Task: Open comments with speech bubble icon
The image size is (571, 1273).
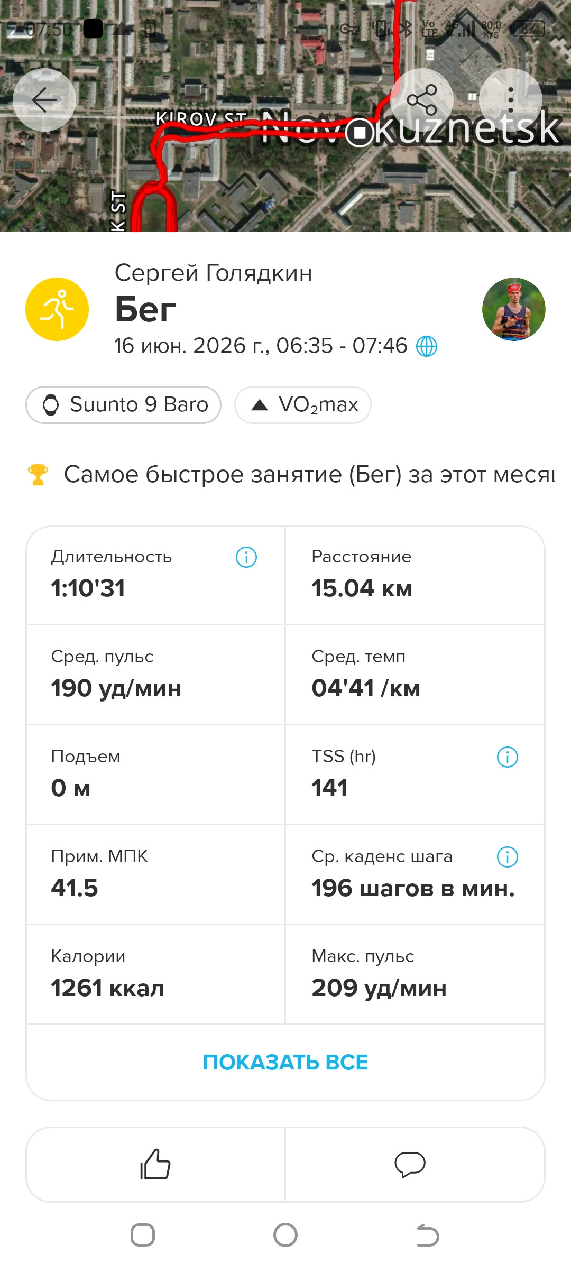Action: click(410, 1164)
